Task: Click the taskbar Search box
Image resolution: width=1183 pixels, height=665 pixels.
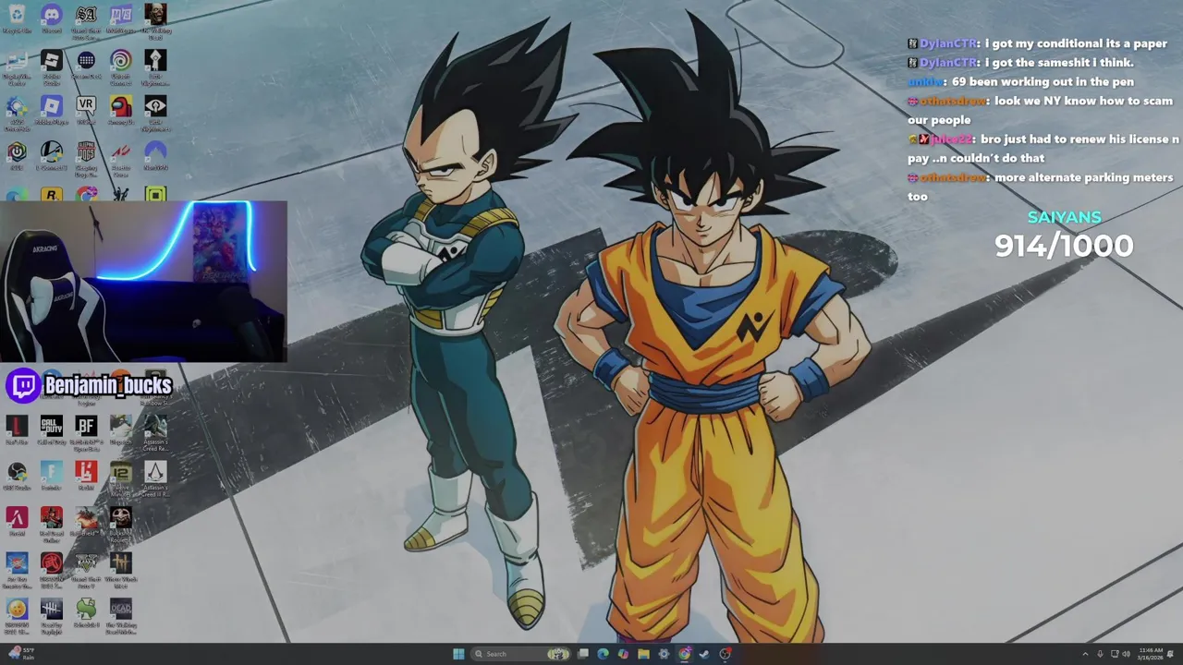Action: (521, 654)
